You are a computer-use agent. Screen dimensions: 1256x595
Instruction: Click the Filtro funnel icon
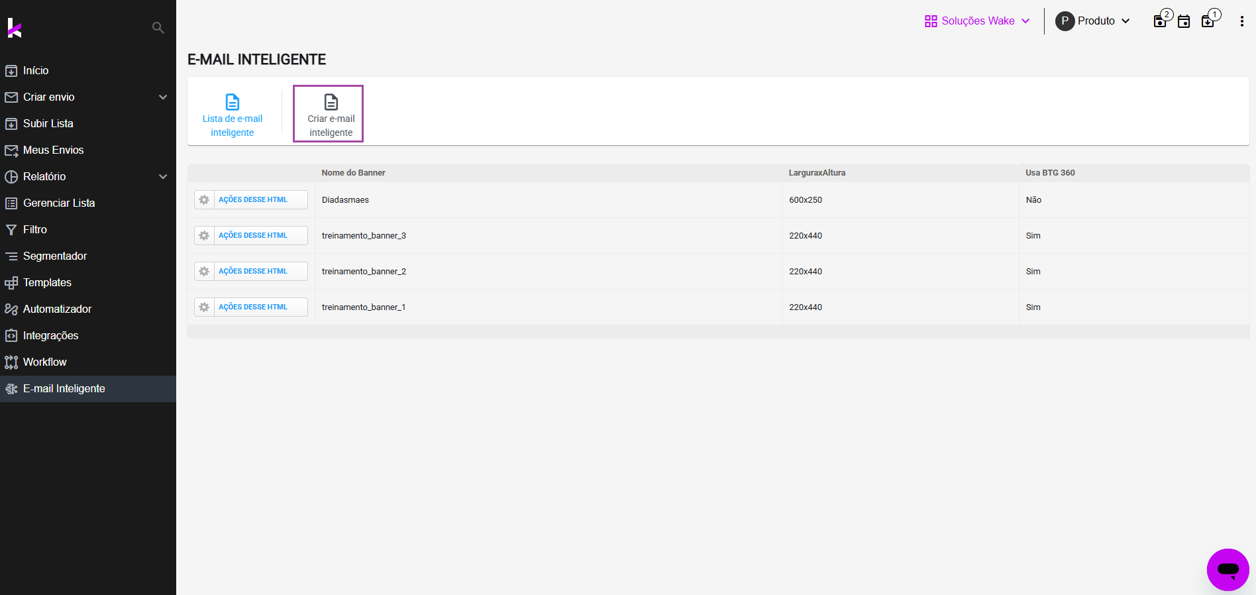(11, 230)
